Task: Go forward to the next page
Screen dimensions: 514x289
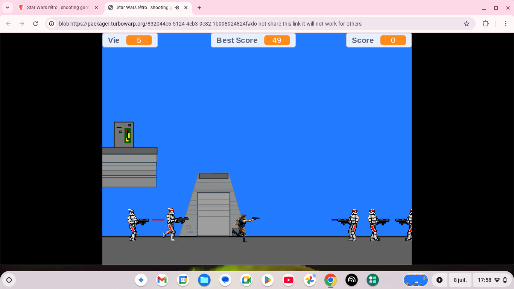Action: (22, 24)
